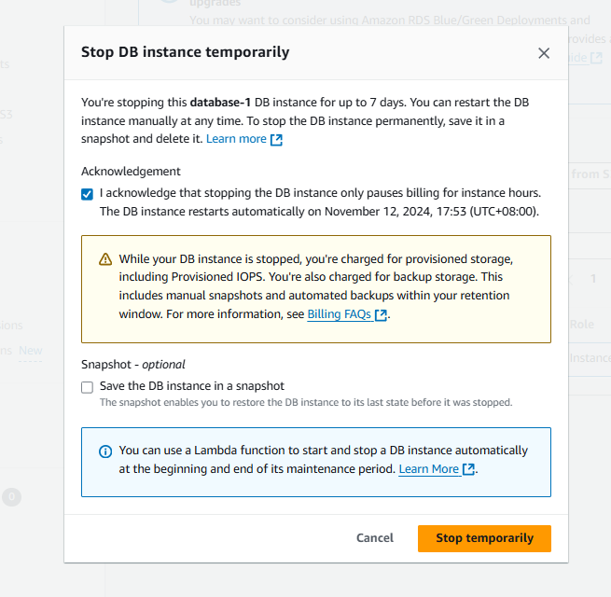
Task: Open the Billing FAQs link
Action: (339, 314)
